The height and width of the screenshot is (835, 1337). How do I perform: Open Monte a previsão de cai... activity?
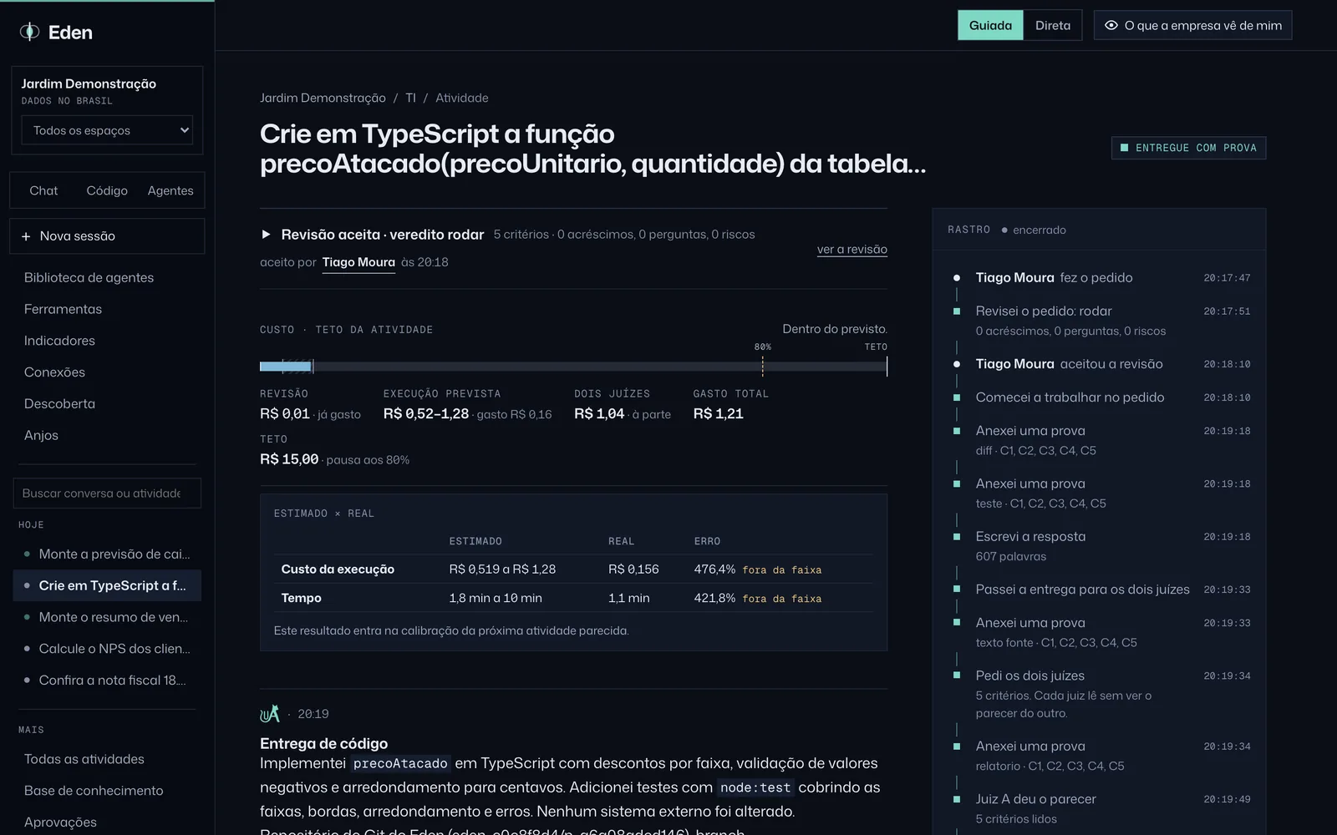point(107,554)
